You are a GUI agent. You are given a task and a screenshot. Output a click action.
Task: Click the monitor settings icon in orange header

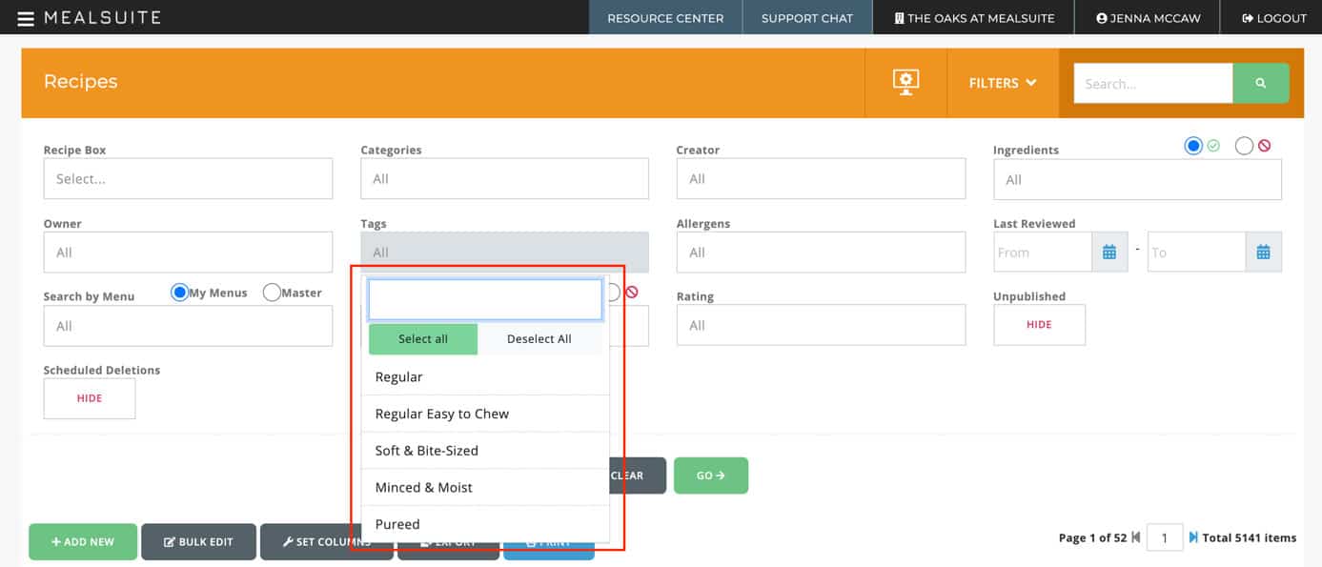(905, 82)
